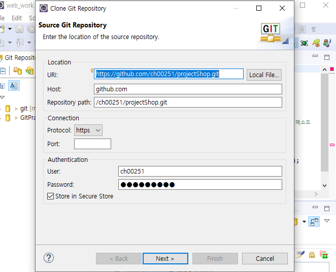Minimize the editor area pane
Viewport: 336px width, 272px height.
click(315, 56)
